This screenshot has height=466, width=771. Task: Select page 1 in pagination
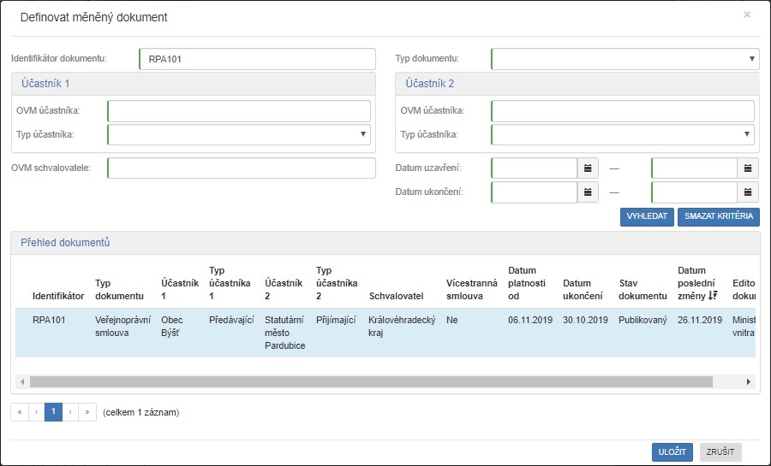point(53,412)
